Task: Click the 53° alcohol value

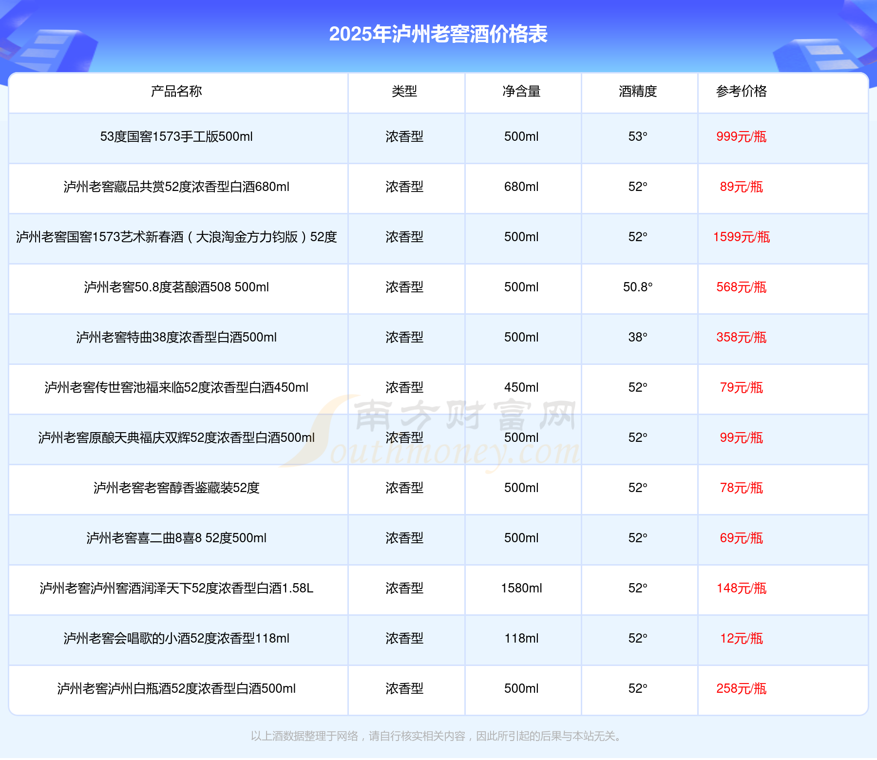Action: [x=638, y=136]
